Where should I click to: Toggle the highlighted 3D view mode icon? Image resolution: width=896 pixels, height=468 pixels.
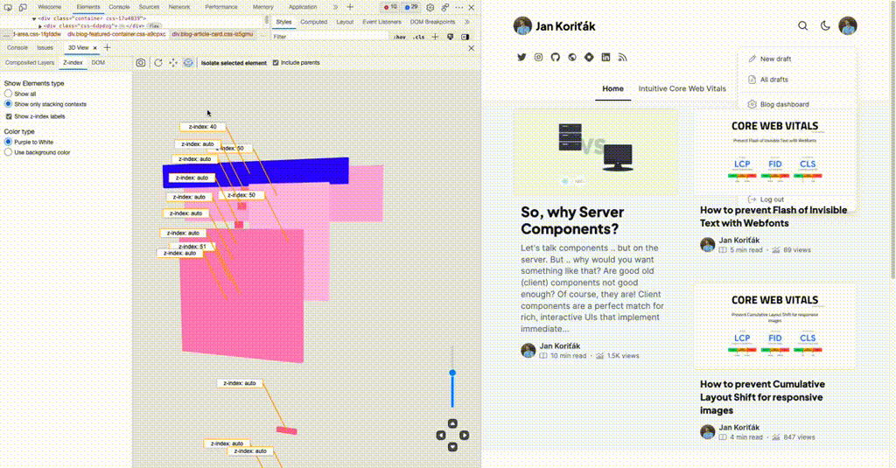188,63
